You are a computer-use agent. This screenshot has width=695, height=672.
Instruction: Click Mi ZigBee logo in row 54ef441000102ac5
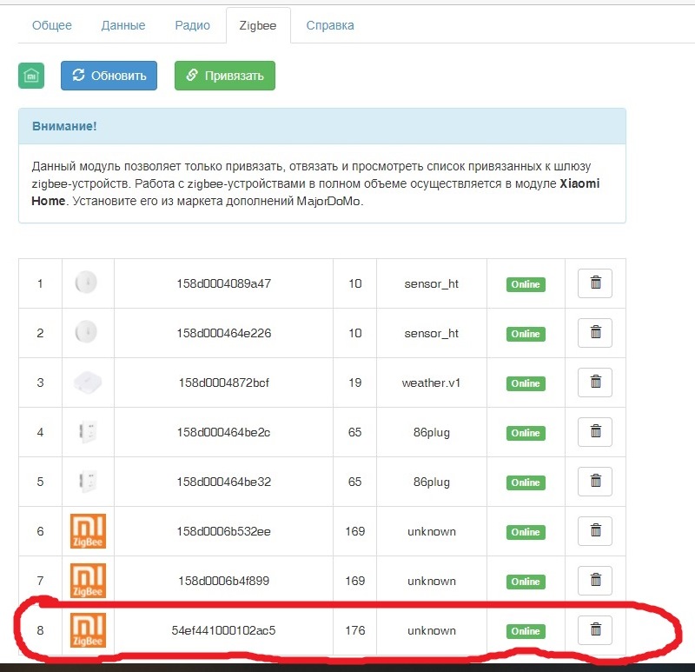(x=89, y=630)
